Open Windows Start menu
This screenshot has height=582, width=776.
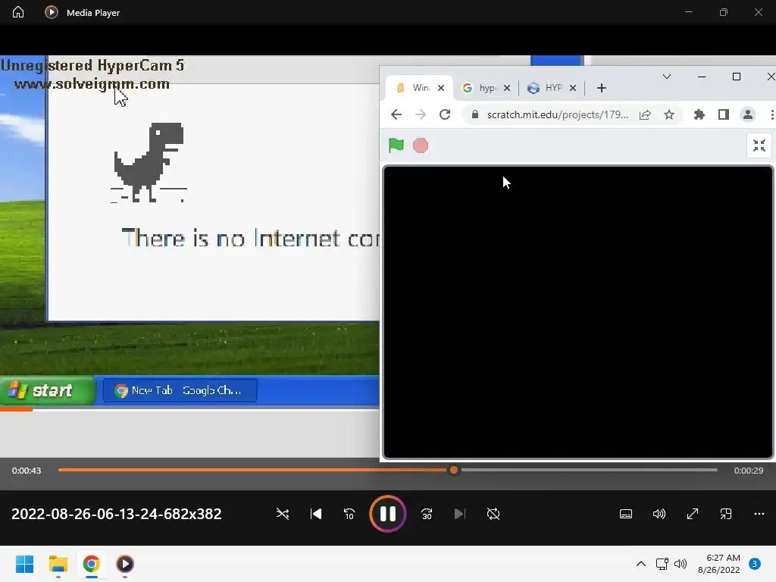pyautogui.click(x=24, y=564)
